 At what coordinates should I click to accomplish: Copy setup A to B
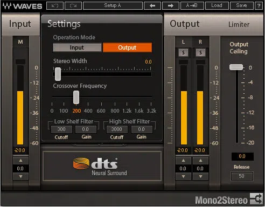click(x=192, y=6)
